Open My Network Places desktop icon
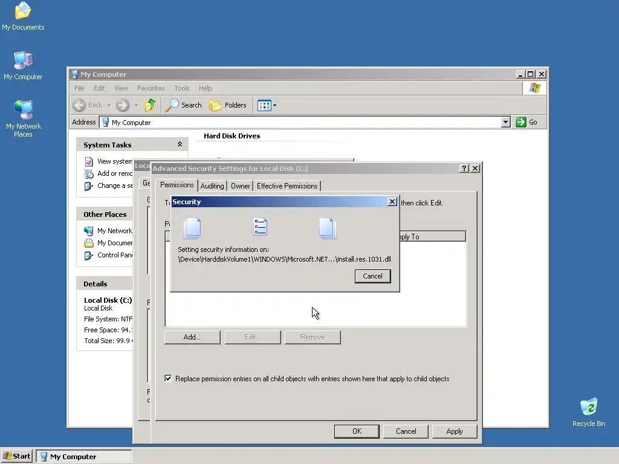 tap(23, 118)
